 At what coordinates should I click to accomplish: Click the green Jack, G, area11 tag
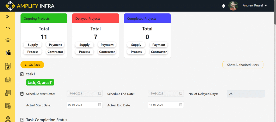(x=40, y=82)
